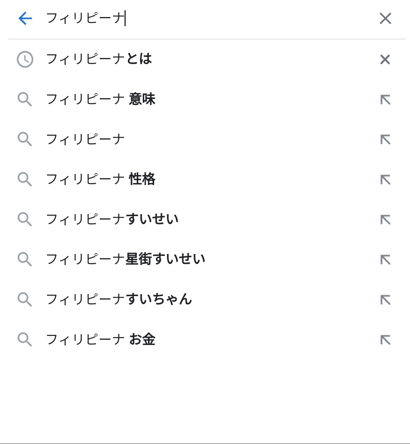The image size is (410, 444).
Task: Choose the フィリピーナ お金 suggestion
Action: click(x=101, y=339)
